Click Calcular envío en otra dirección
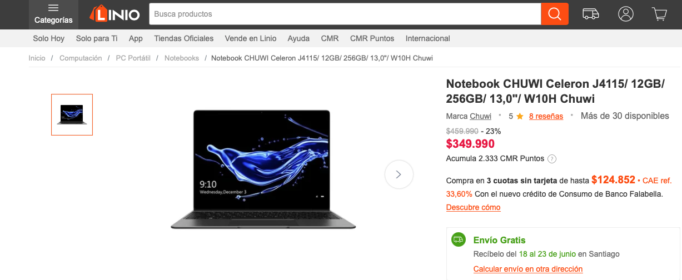Viewport: 682px width, 280px height. pyautogui.click(x=528, y=269)
